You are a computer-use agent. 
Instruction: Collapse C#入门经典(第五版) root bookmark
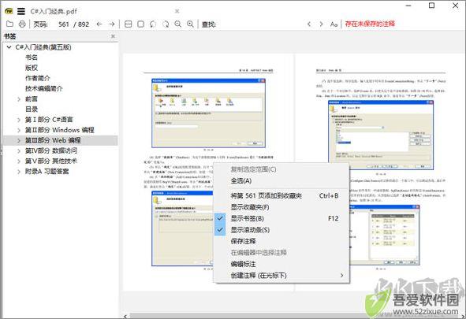pyautogui.click(x=9, y=47)
